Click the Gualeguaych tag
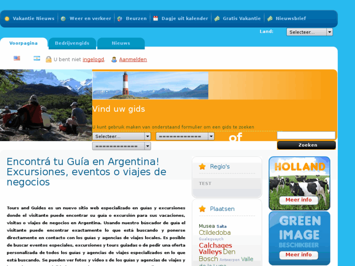 (x=211, y=239)
